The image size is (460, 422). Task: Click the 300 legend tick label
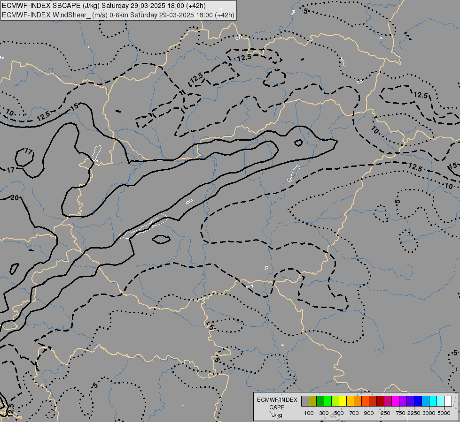click(324, 413)
